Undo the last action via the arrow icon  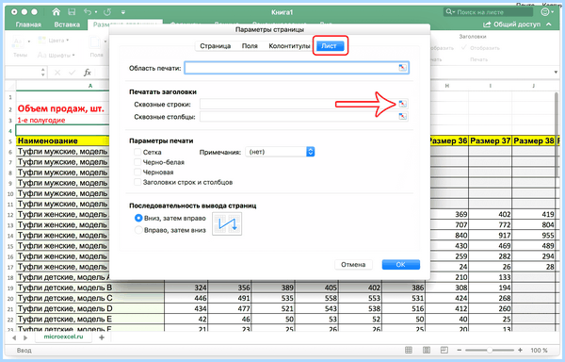pyautogui.click(x=88, y=12)
